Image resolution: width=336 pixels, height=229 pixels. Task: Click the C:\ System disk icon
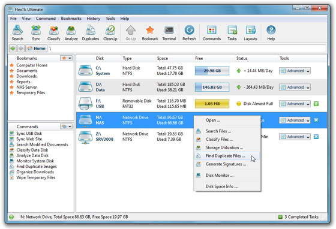[85, 71]
